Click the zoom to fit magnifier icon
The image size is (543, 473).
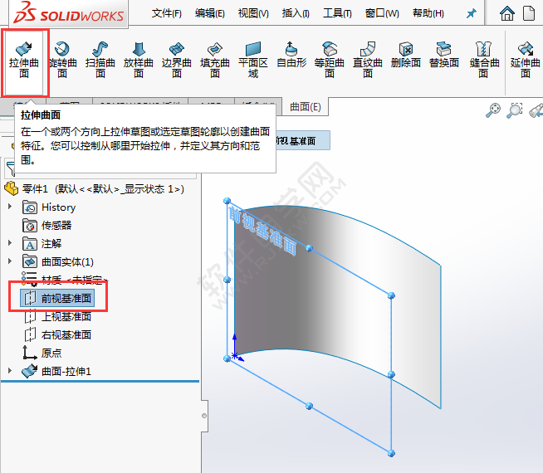coord(493,110)
